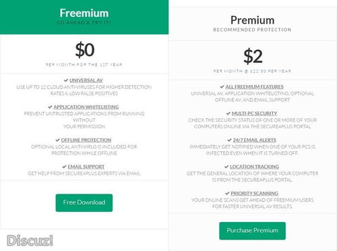Viewport: 337px width, 251px height.
Task: Click the checkmark beside Offline Protection
Action: tap(57, 140)
